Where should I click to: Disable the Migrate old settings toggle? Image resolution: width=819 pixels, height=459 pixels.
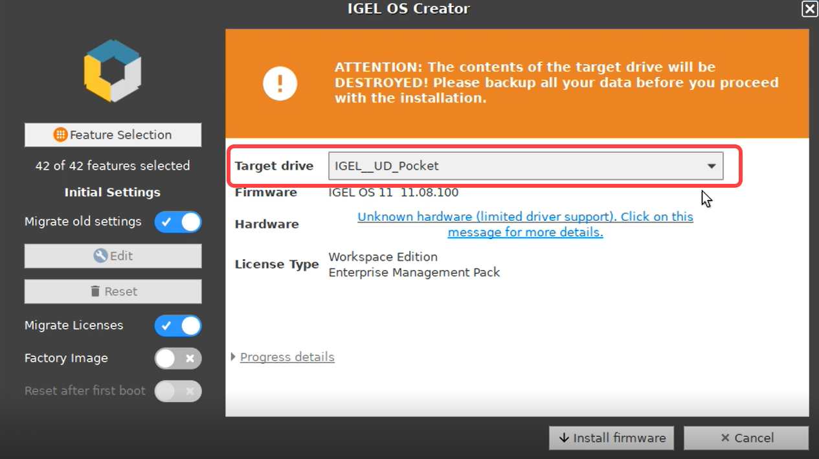coord(178,222)
